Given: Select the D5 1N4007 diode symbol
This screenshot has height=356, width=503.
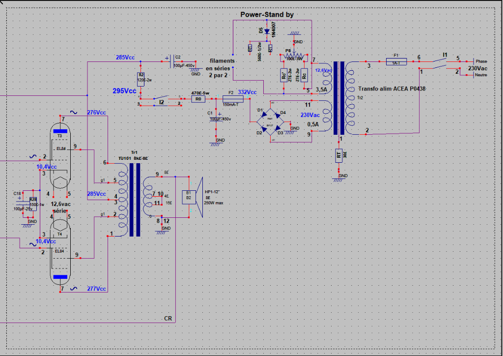Looking at the screenshot, I should pyautogui.click(x=266, y=32).
